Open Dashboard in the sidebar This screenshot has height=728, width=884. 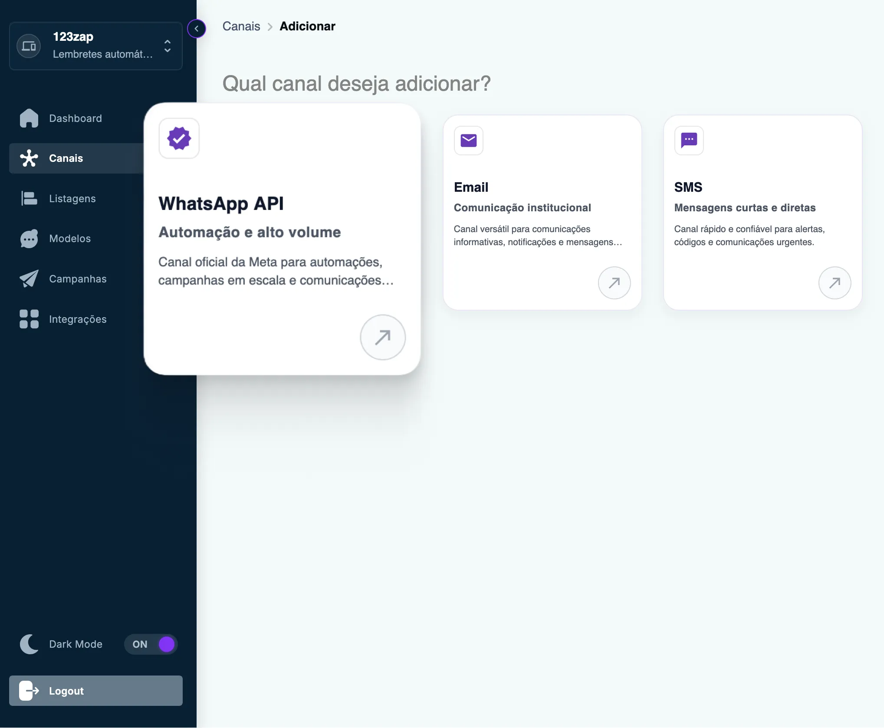(76, 118)
